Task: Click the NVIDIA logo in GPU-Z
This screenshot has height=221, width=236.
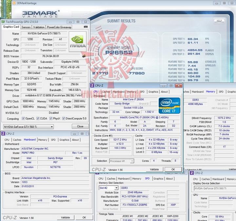Action: pos(78,42)
